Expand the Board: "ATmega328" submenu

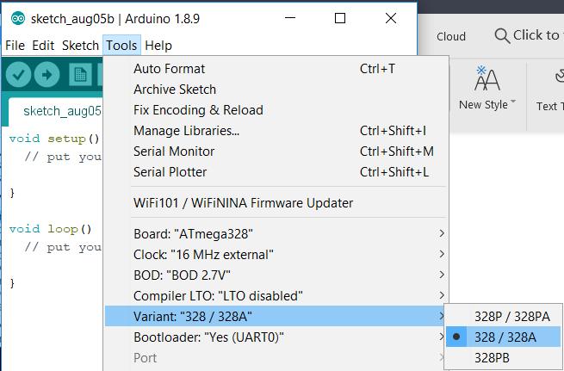(x=276, y=233)
